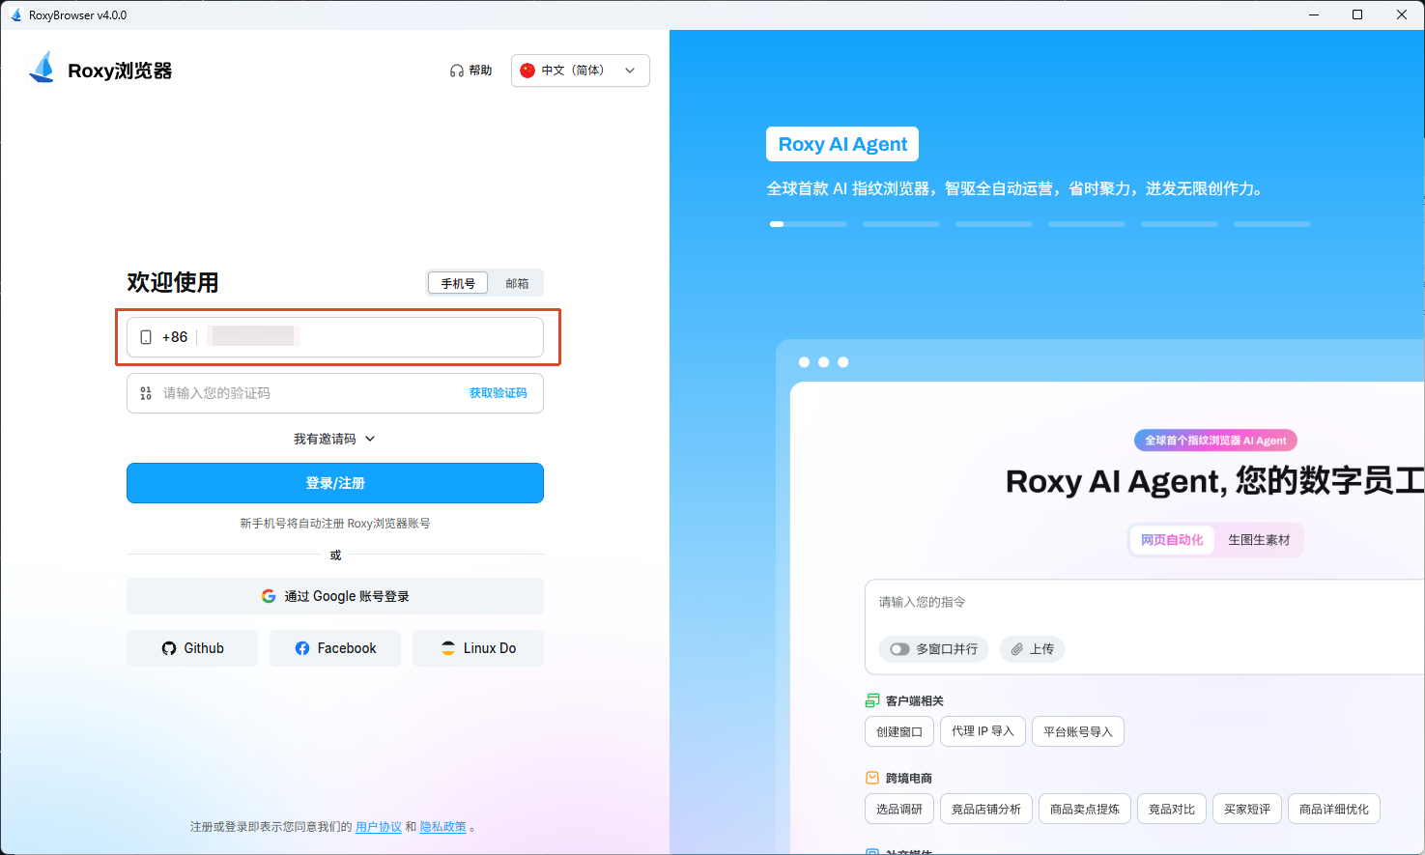Click the Roxy AI Agent badge

pyautogui.click(x=842, y=144)
